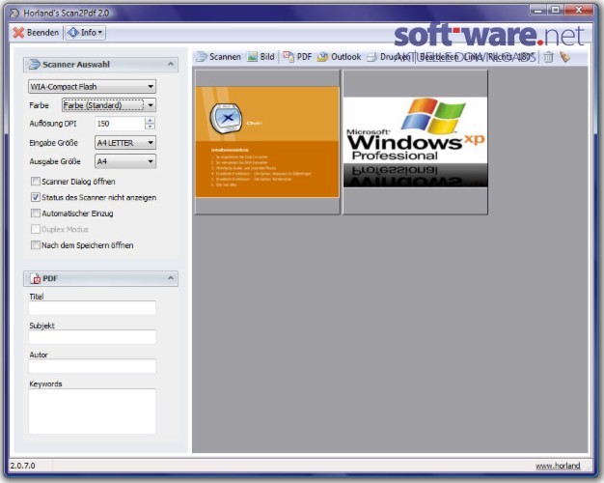Click the Scanner Auswahl header icon
The width and height of the screenshot is (604, 483).
(x=35, y=65)
